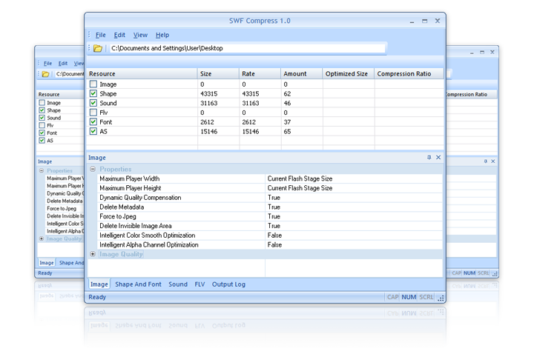Click the open folder icon in toolbar
534x351 pixels.
point(97,49)
